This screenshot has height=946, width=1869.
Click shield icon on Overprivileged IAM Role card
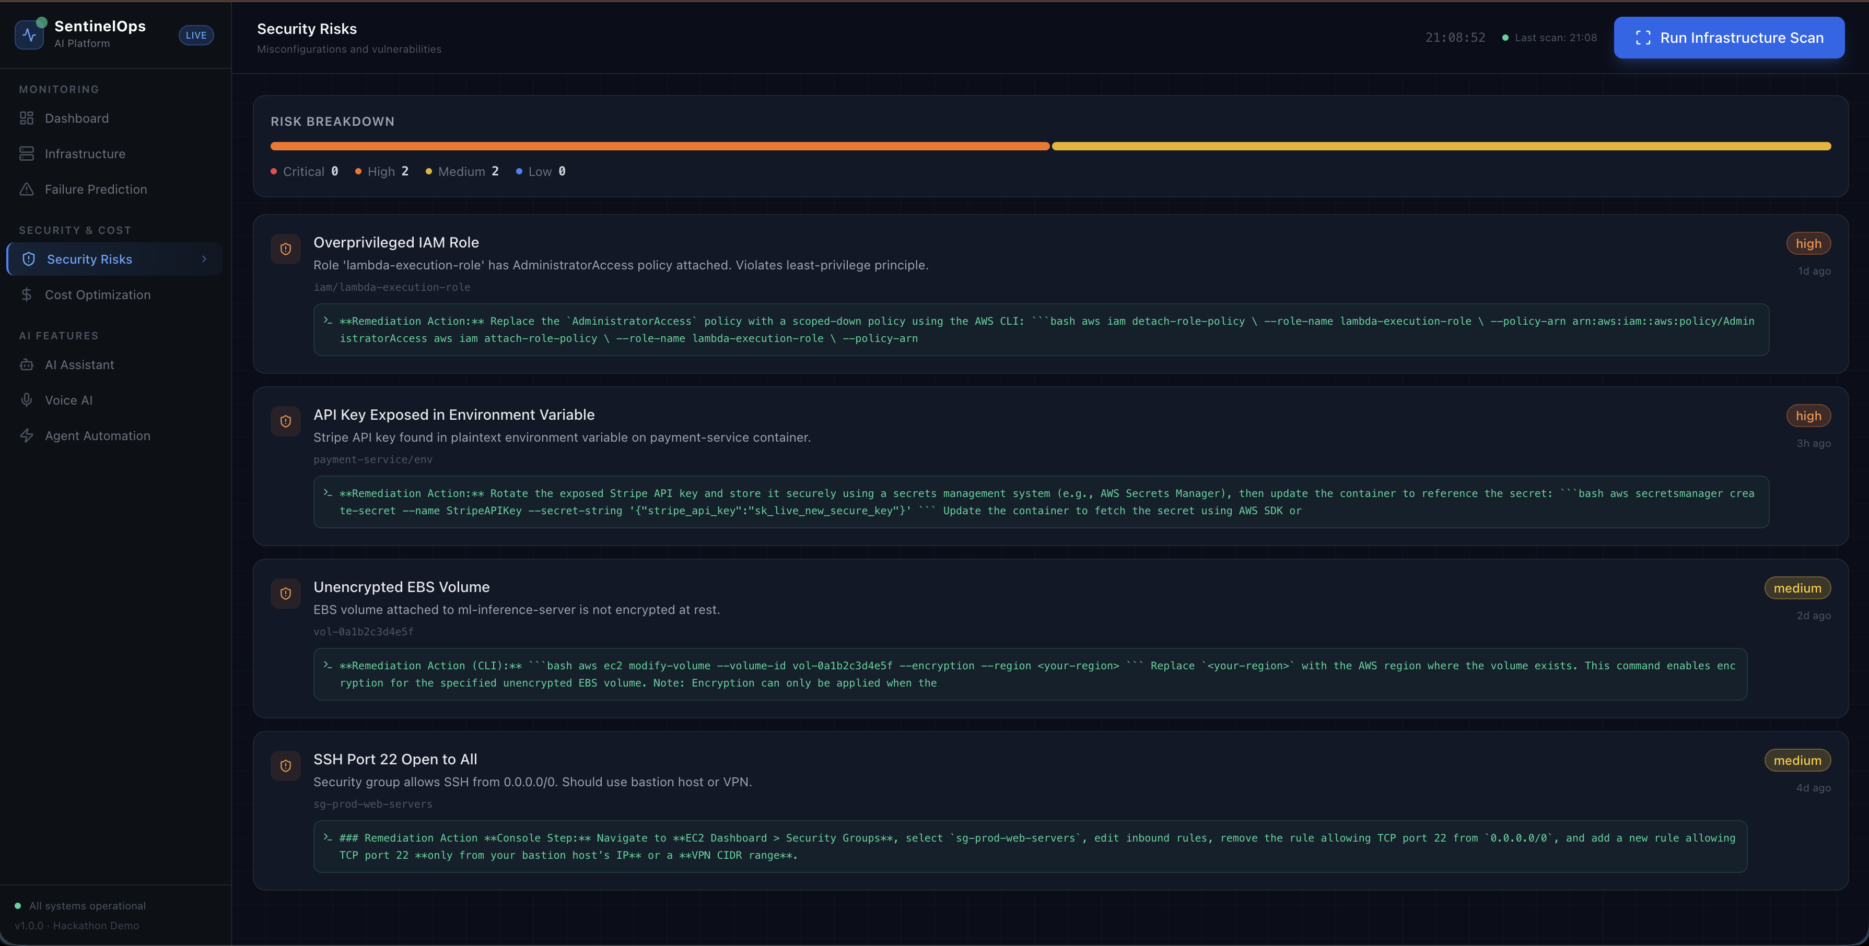286,249
